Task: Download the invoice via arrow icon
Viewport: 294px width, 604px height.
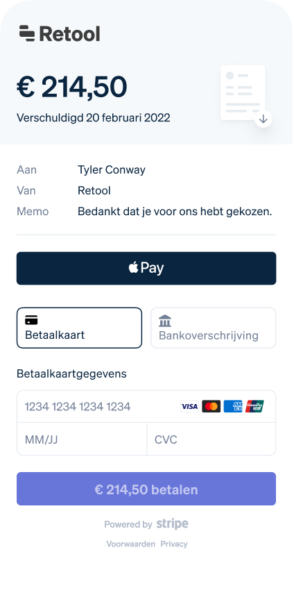Action: [263, 119]
